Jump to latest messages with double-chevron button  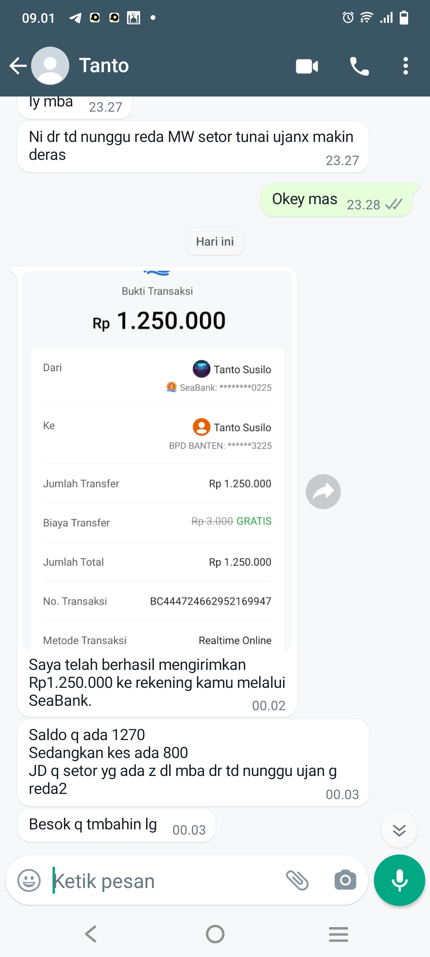click(x=399, y=830)
